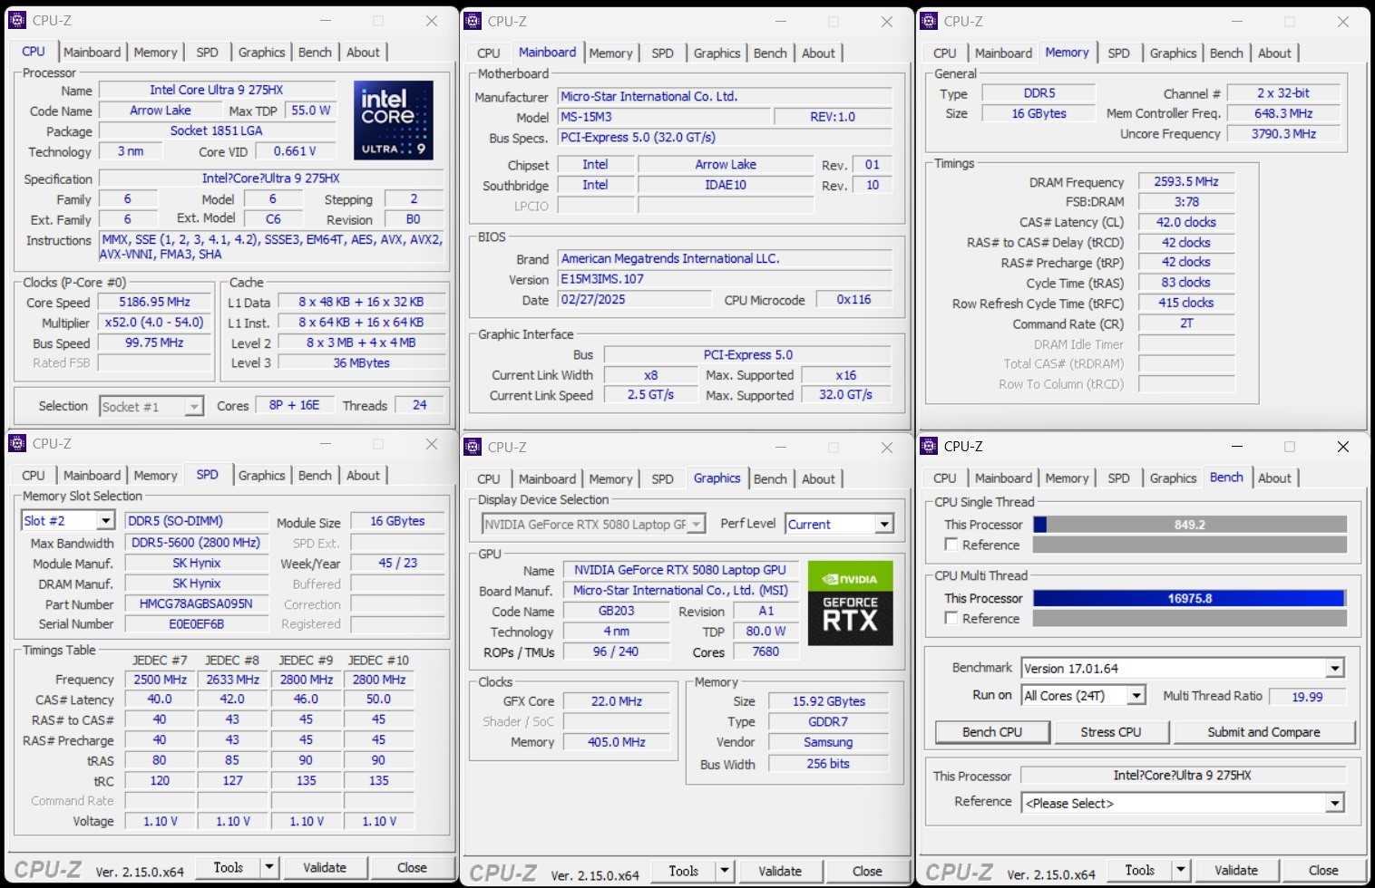Click CPU Microcode value 0x116
The image size is (1375, 888).
coord(853,299)
